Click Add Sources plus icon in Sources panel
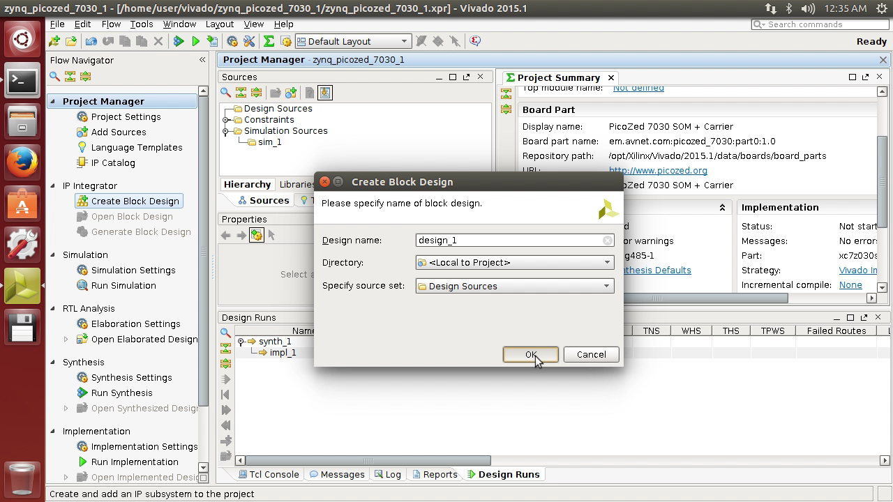Screen dimensions: 893x502 [291, 93]
